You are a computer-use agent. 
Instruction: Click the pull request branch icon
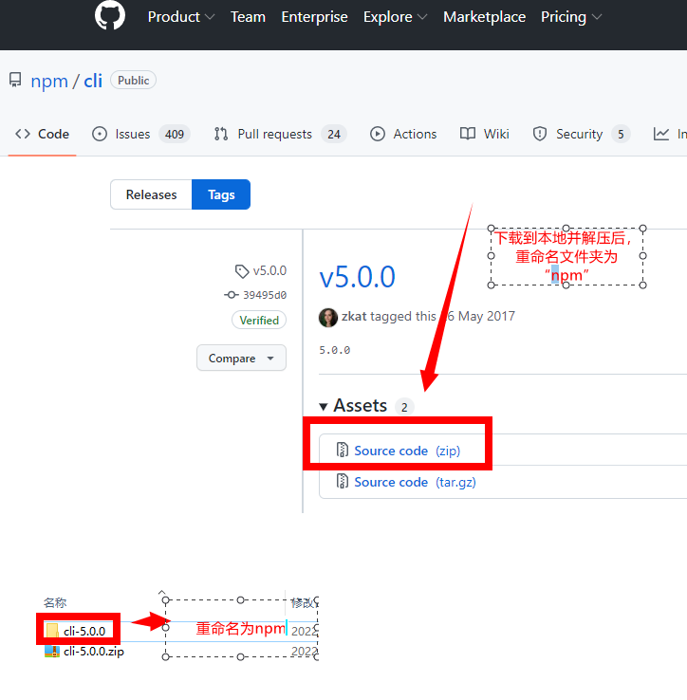click(x=221, y=134)
